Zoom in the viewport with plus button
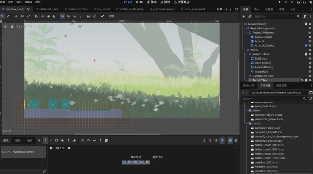Image resolution: width=313 pixels, height=174 pixels. [x=30, y=27]
